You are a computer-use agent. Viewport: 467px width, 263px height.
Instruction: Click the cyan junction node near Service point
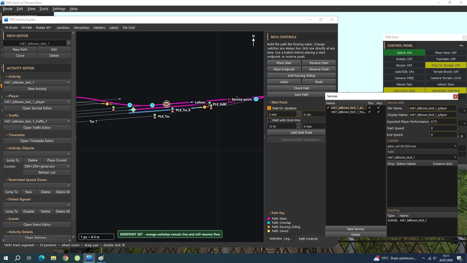(256, 99)
